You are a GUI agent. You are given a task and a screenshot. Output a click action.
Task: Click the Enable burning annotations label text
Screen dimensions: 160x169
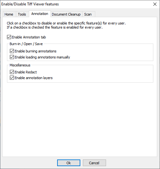[x=36, y=51]
